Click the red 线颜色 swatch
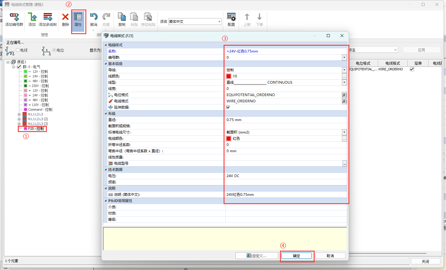The width and height of the screenshot is (446, 270). 229,76
